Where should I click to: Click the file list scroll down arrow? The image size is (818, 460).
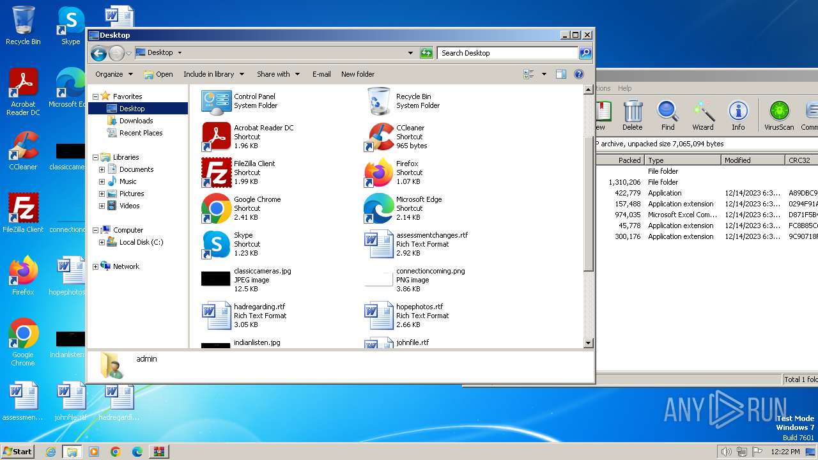pos(589,343)
